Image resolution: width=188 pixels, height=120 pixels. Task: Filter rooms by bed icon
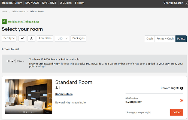click(22, 38)
